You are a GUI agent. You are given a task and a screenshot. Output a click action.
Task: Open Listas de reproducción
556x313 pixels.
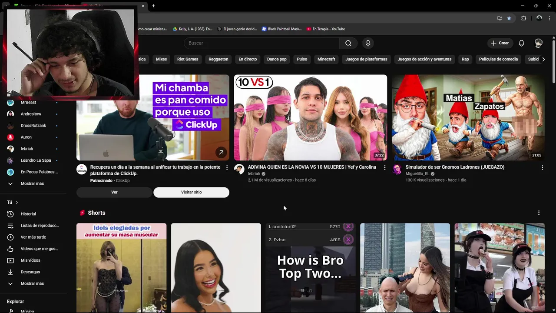pos(33,226)
